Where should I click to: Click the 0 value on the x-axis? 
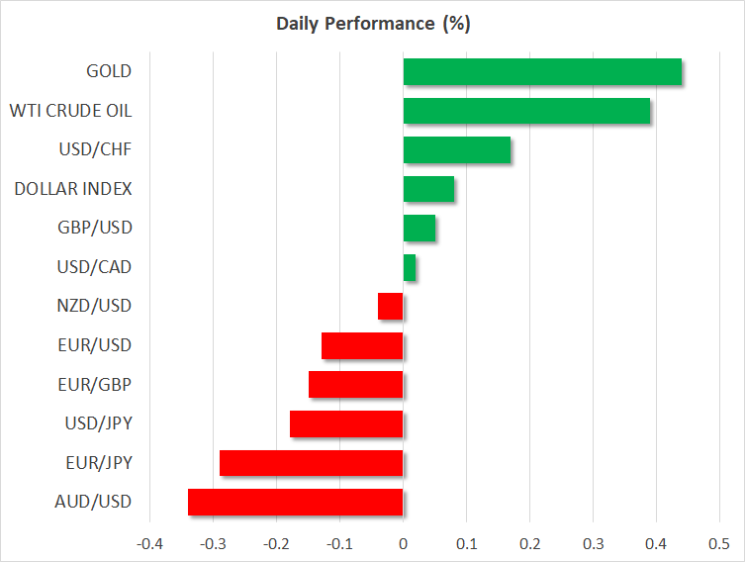click(403, 544)
